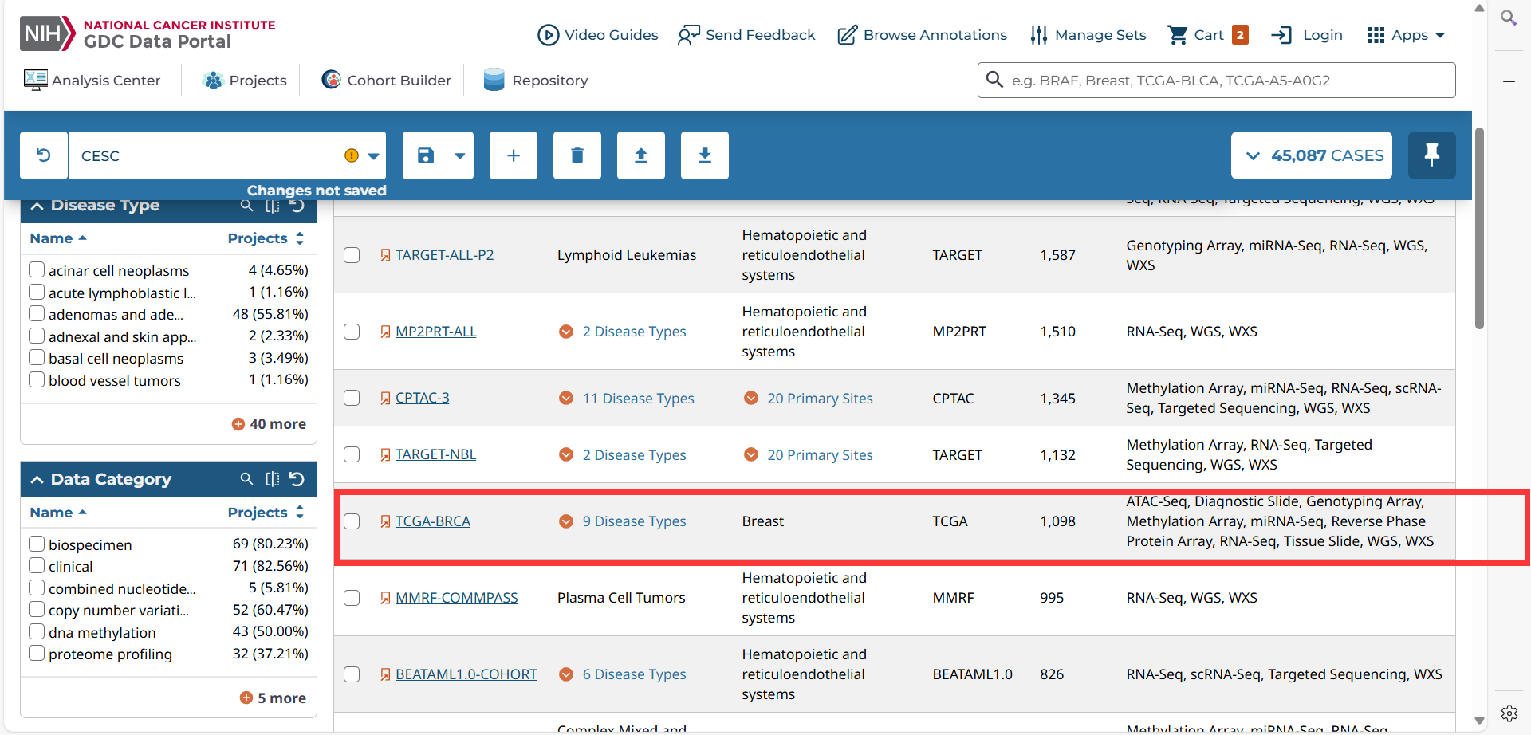Check blood vessel tumors

click(37, 379)
